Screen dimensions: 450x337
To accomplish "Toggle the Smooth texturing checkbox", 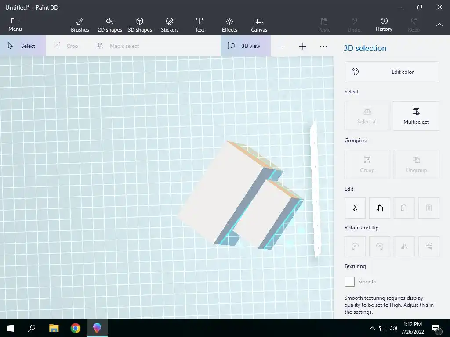I will (349, 282).
